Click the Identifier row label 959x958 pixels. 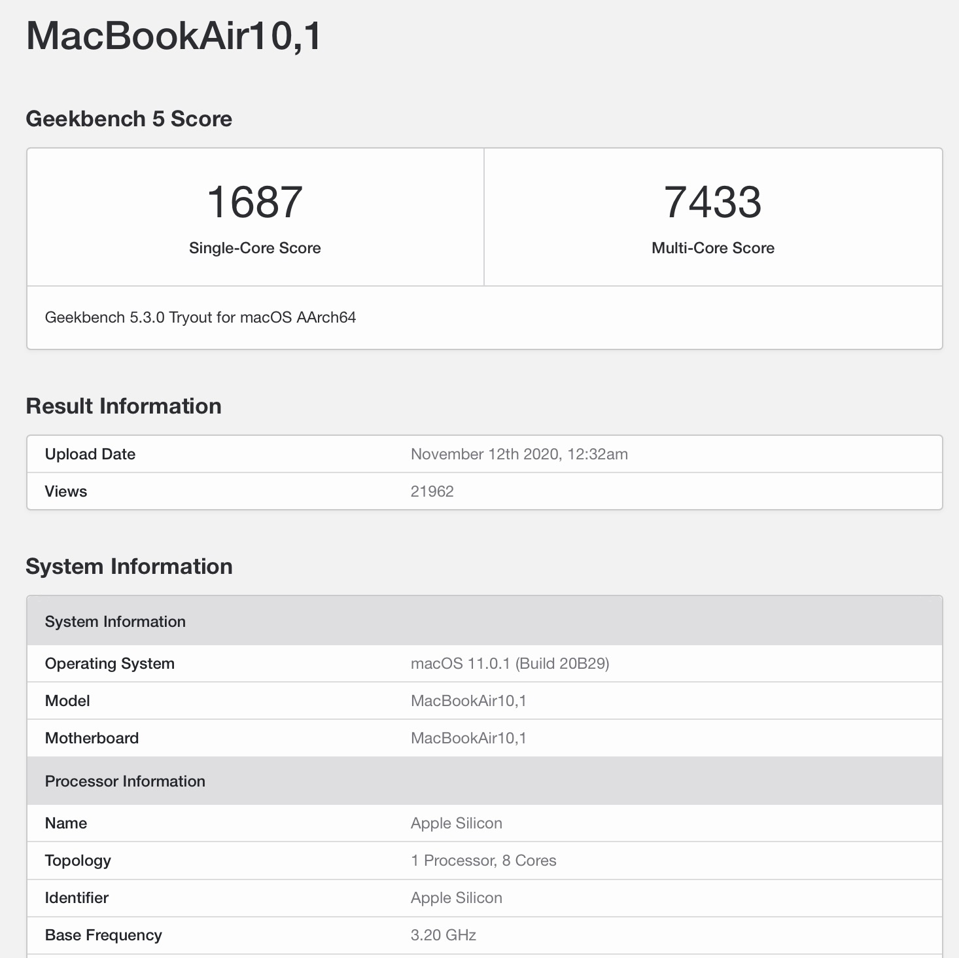click(77, 898)
